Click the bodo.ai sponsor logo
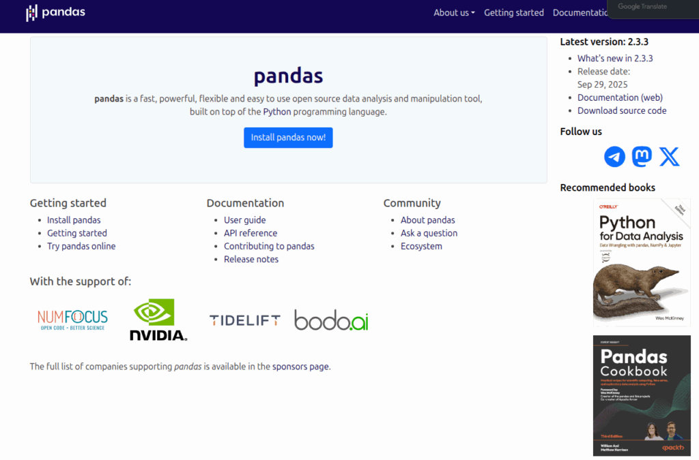 pos(331,320)
